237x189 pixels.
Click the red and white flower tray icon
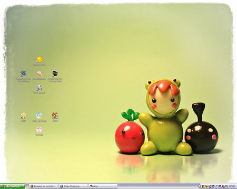click(x=210, y=186)
